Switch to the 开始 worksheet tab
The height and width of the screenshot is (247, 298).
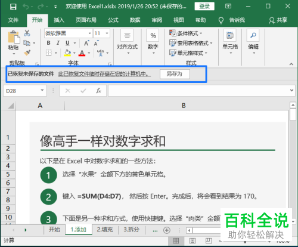pyautogui.click(x=54, y=230)
